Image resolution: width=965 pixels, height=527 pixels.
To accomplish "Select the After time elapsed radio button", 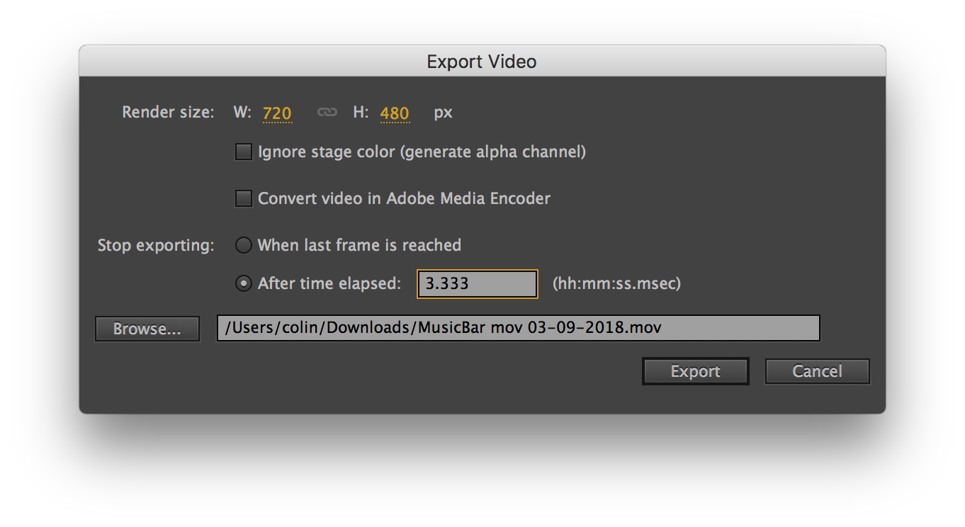I will [x=244, y=283].
